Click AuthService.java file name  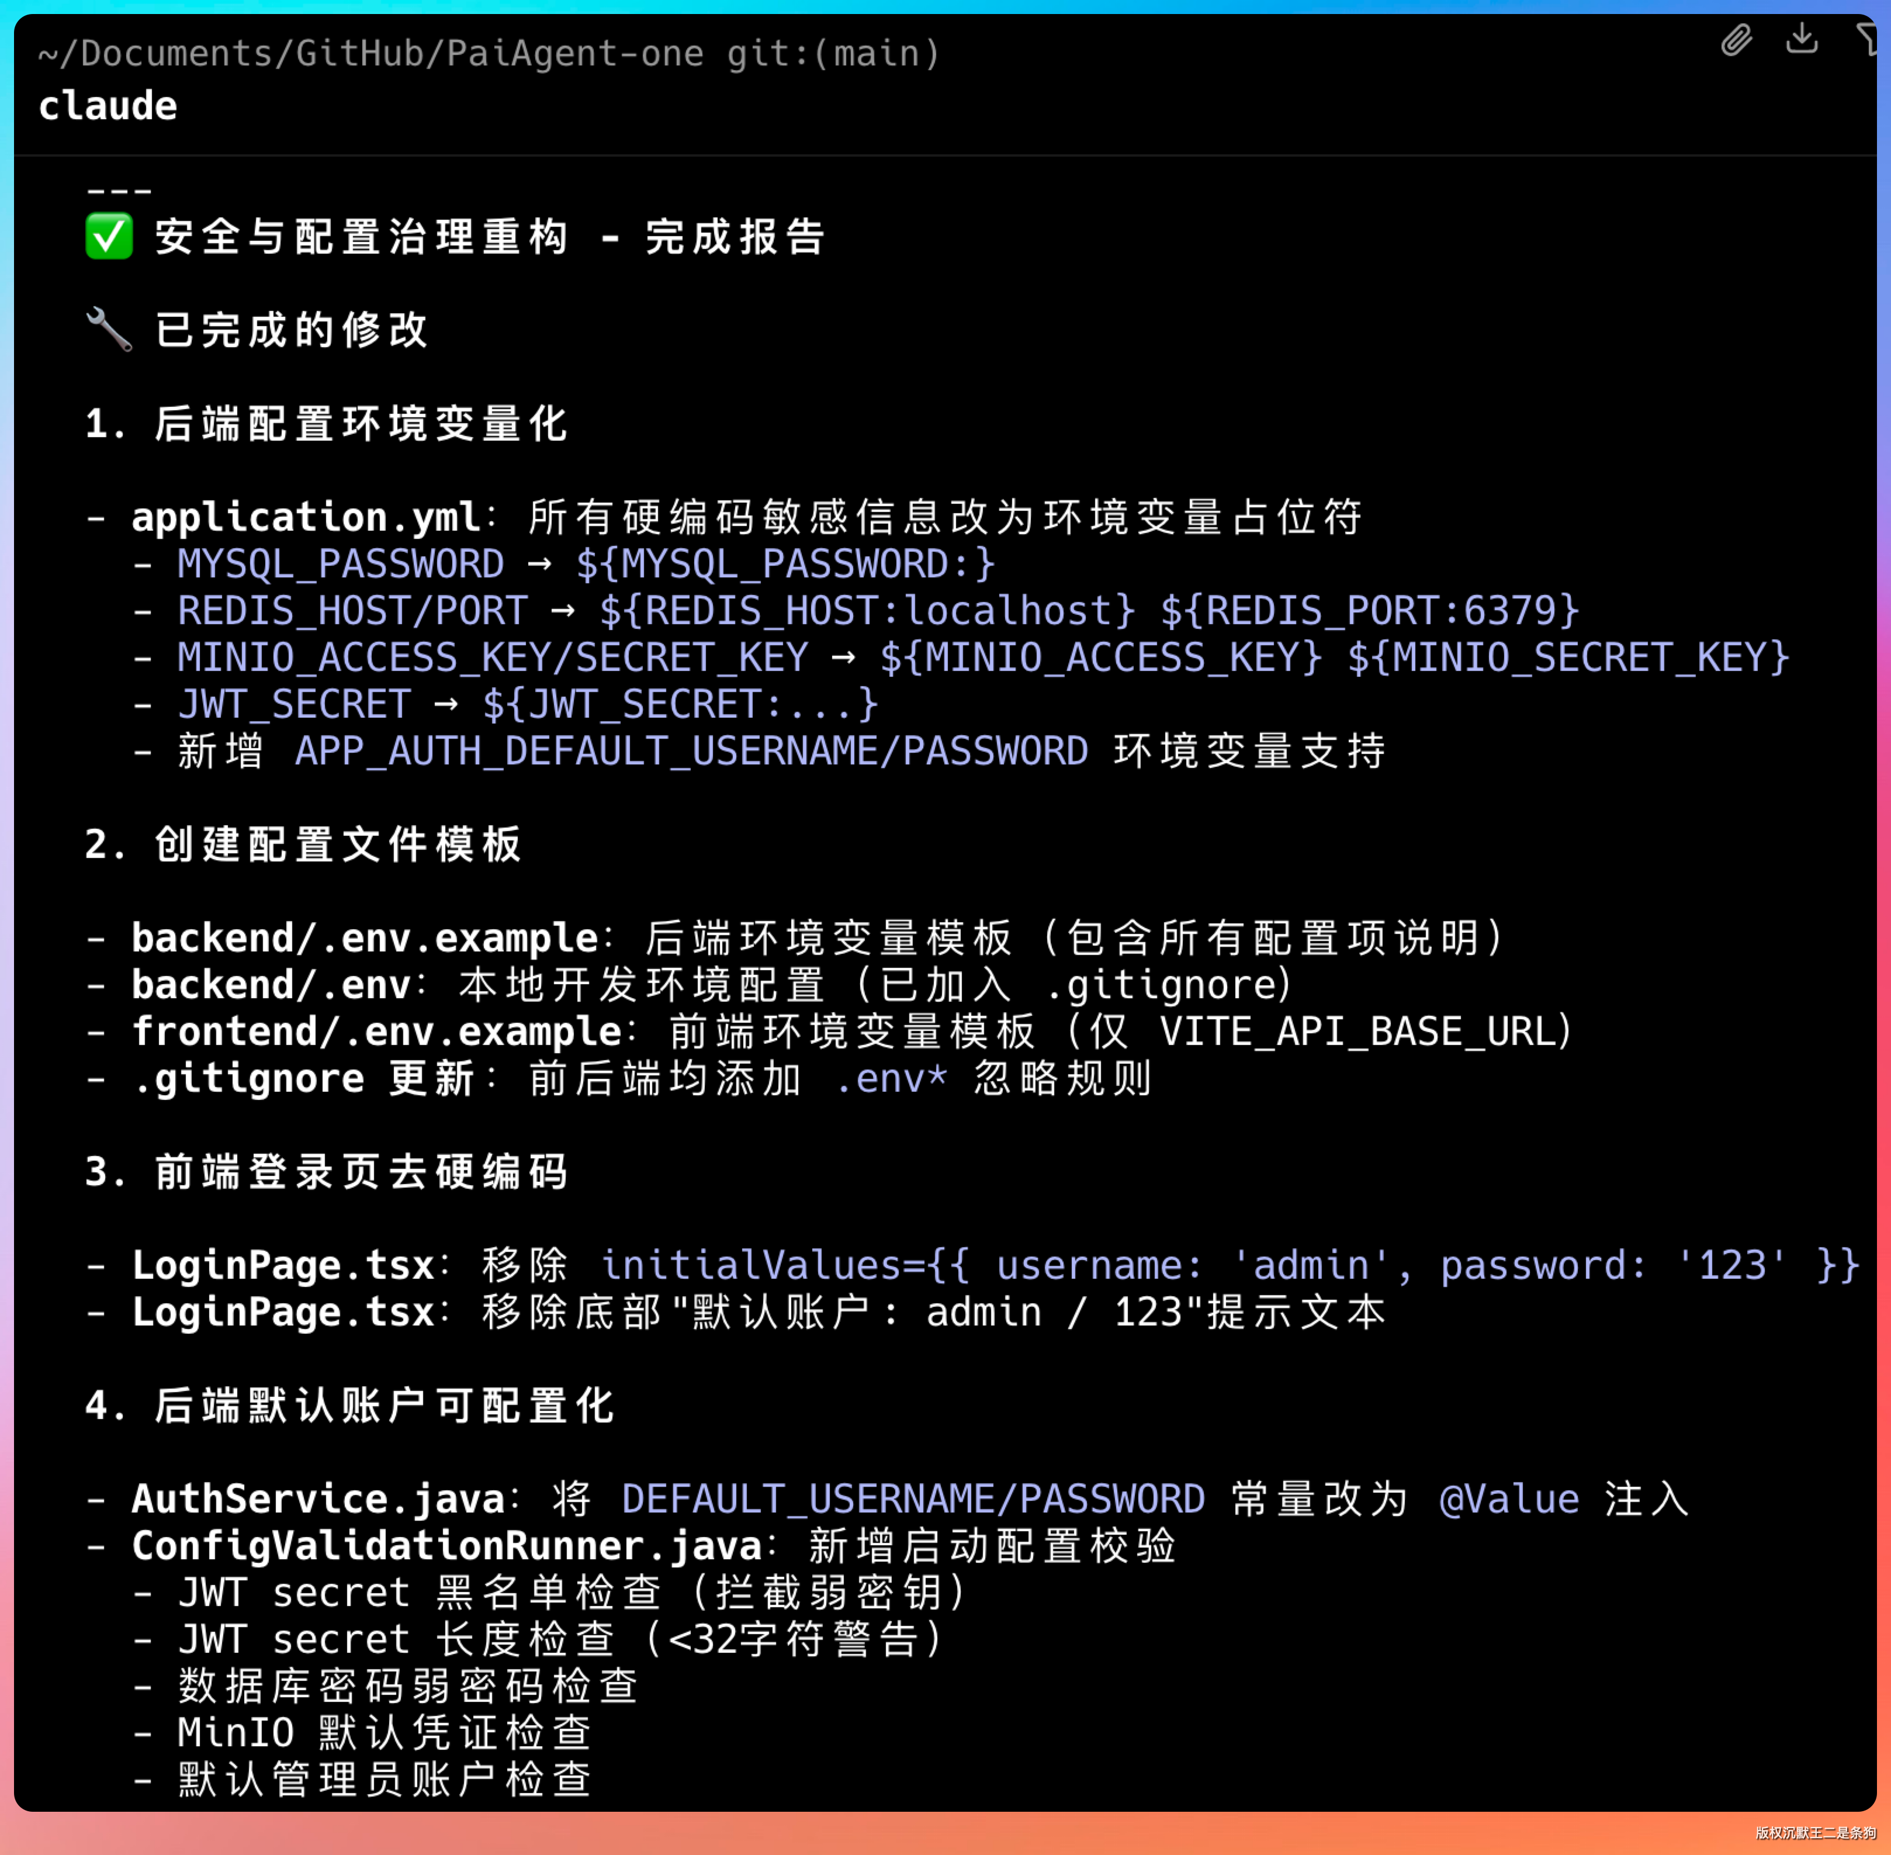pos(318,1500)
